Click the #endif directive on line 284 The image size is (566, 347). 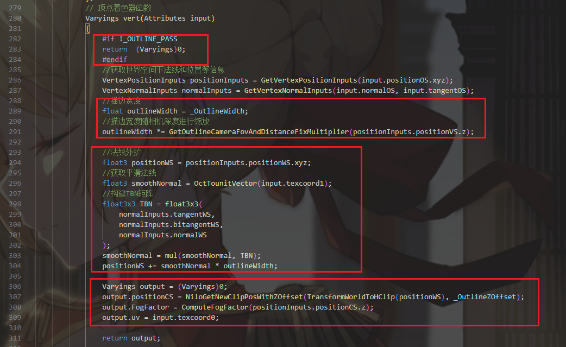[115, 59]
